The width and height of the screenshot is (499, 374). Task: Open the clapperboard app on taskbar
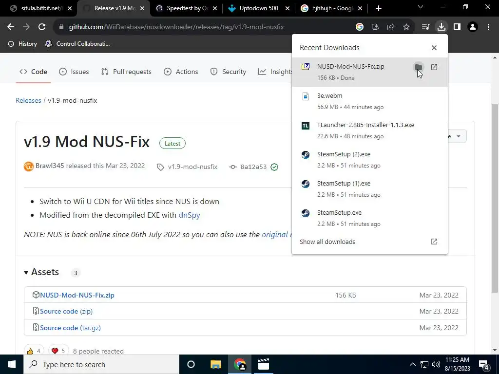coord(264,364)
